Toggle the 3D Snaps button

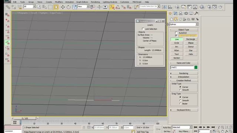[112, 7]
